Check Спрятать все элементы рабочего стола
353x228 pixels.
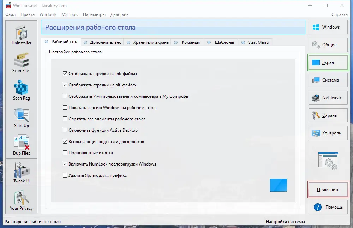coord(65,119)
